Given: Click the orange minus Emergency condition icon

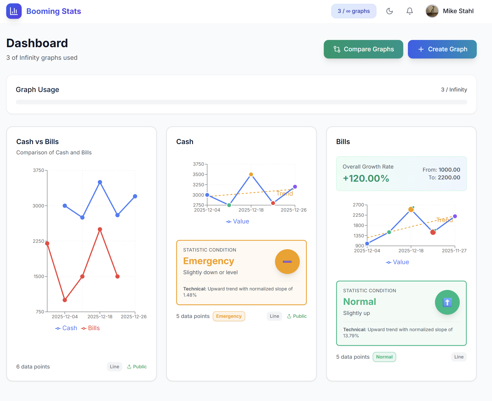Looking at the screenshot, I should click(x=287, y=262).
